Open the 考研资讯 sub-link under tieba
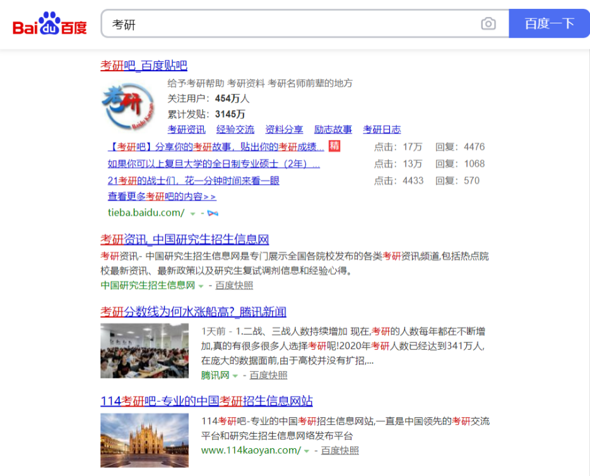 pos(186,130)
